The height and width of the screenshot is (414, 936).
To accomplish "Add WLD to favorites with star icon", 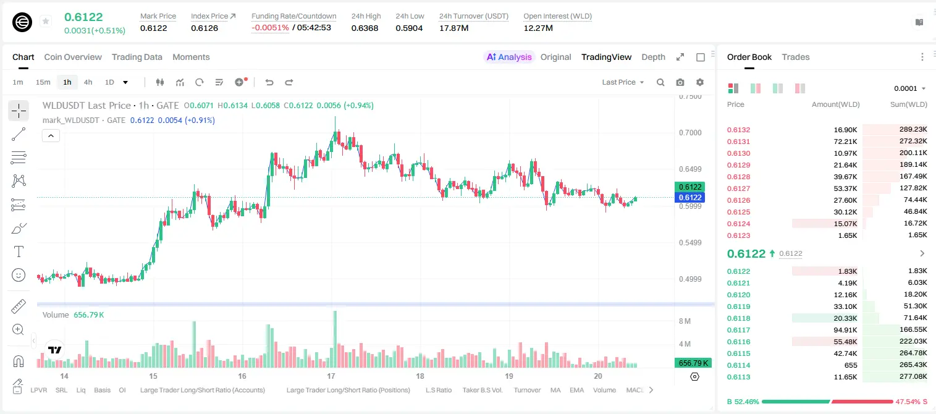I will pyautogui.click(x=45, y=22).
